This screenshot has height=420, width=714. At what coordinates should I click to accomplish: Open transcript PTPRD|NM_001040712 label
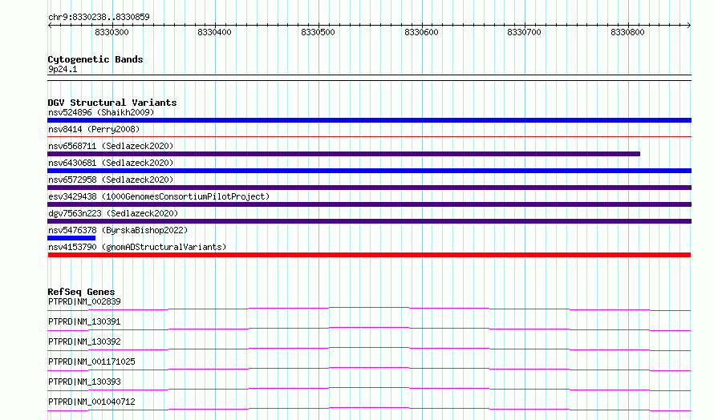coord(91,402)
